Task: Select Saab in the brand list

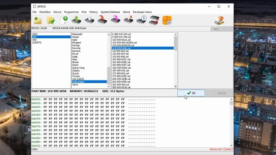Action: click(89, 56)
